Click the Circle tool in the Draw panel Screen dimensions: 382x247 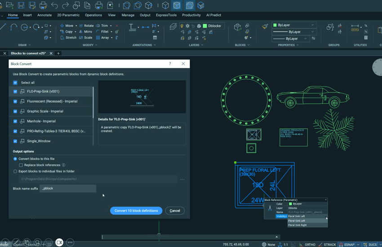pos(24,27)
